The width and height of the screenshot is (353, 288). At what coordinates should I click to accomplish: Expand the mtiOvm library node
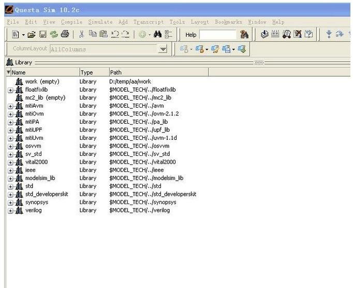(x=10, y=114)
